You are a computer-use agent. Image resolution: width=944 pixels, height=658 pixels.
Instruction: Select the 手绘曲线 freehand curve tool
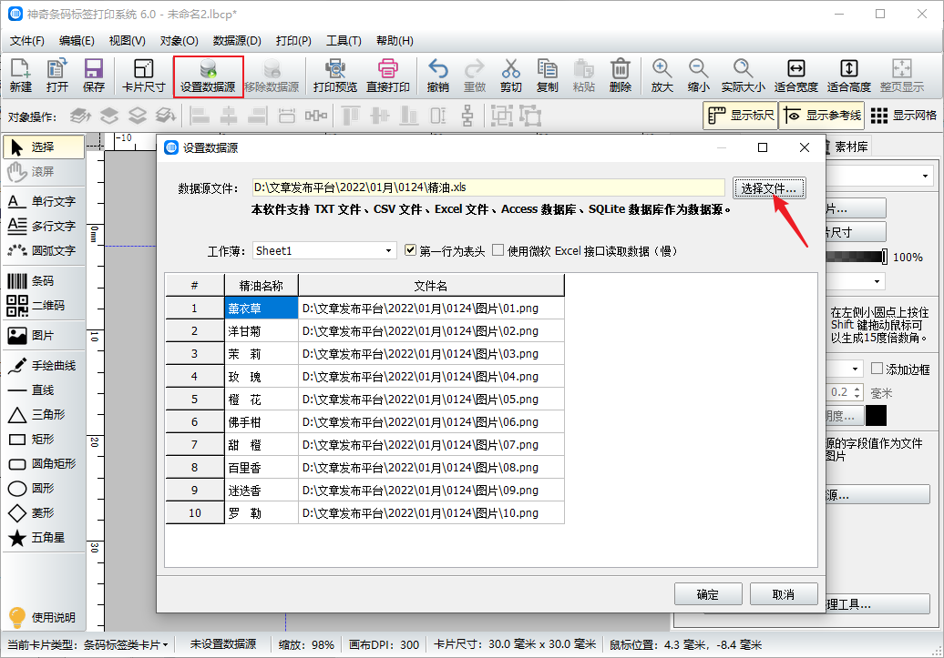pos(42,365)
